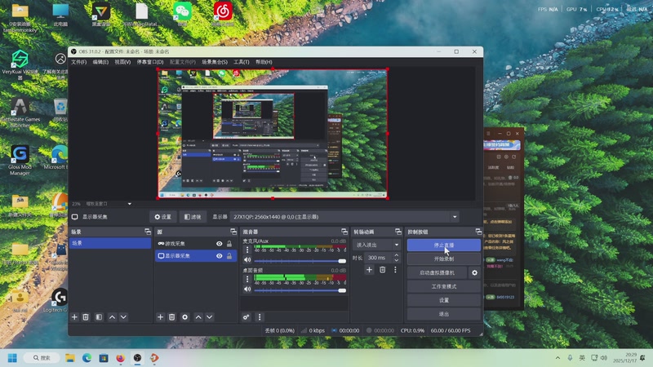The width and height of the screenshot is (653, 367).
Task: Delete the scene transition with trash icon
Action: click(382, 270)
